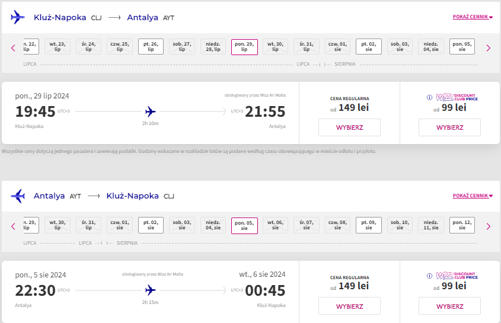Select the outbound date pt. 26, lip
Viewport: 501px width, 323px height.
tap(151, 47)
